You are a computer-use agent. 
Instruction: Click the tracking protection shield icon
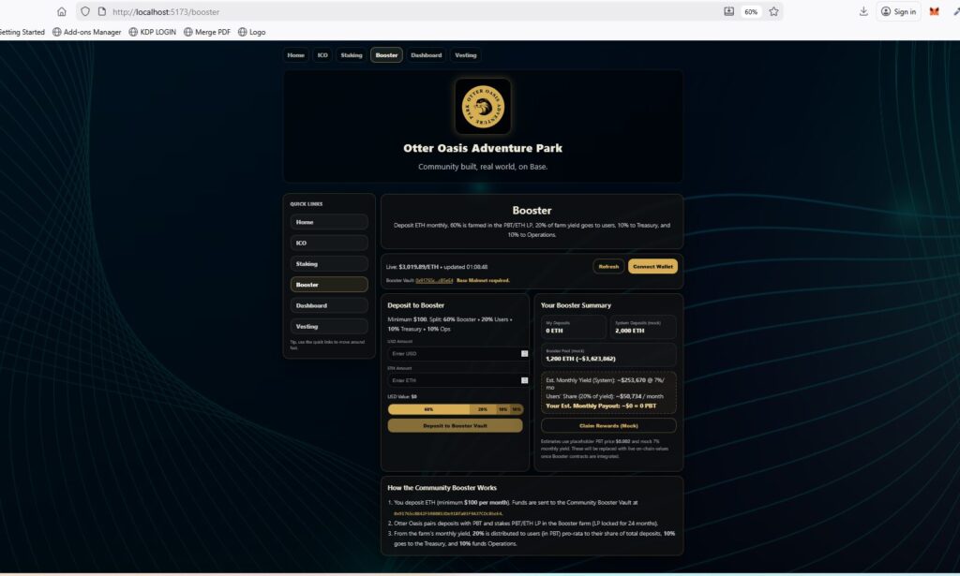click(85, 11)
